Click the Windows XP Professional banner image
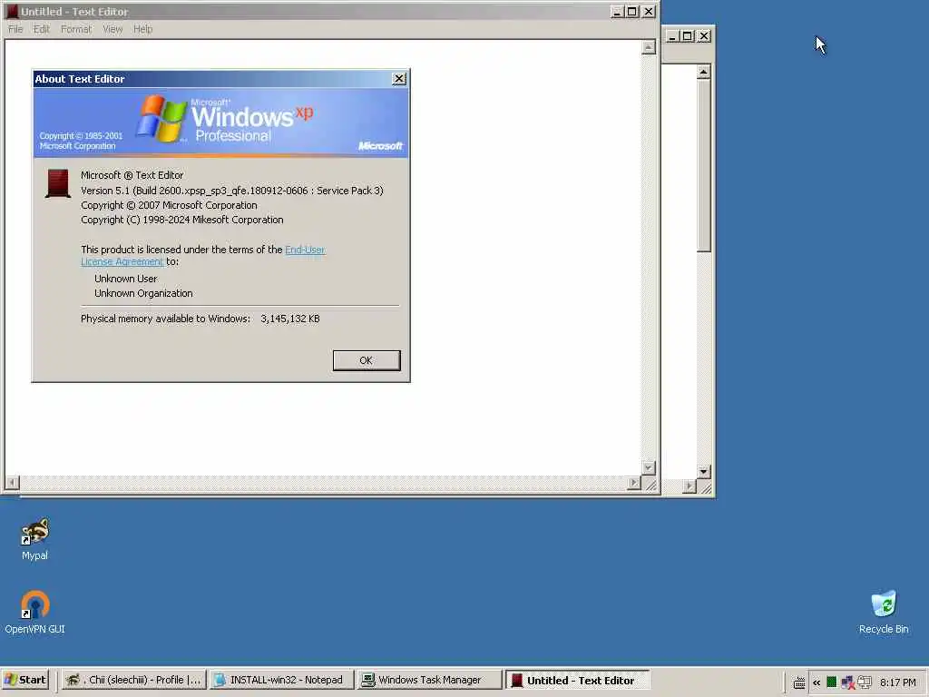 (221, 123)
